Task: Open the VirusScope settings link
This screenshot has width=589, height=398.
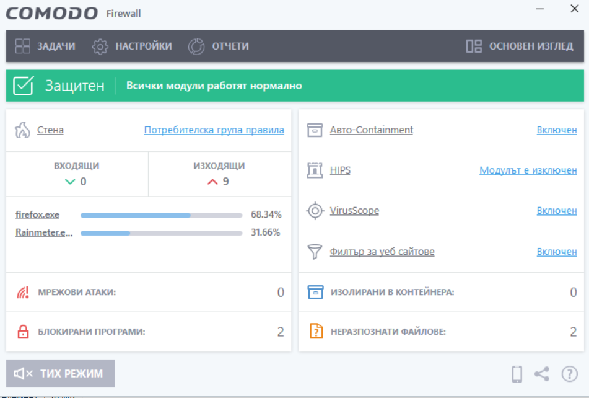Action: coord(354,210)
